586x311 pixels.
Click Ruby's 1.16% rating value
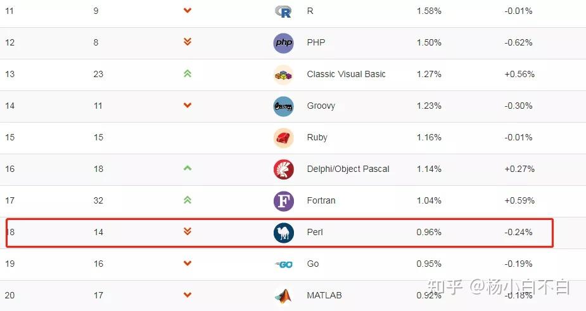429,137
